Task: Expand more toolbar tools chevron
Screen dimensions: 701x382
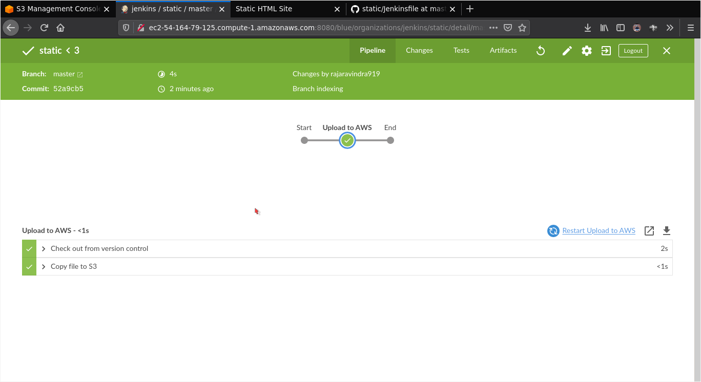Action: pos(670,28)
